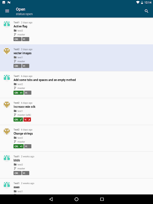Open the vector images change

pos(76,58)
